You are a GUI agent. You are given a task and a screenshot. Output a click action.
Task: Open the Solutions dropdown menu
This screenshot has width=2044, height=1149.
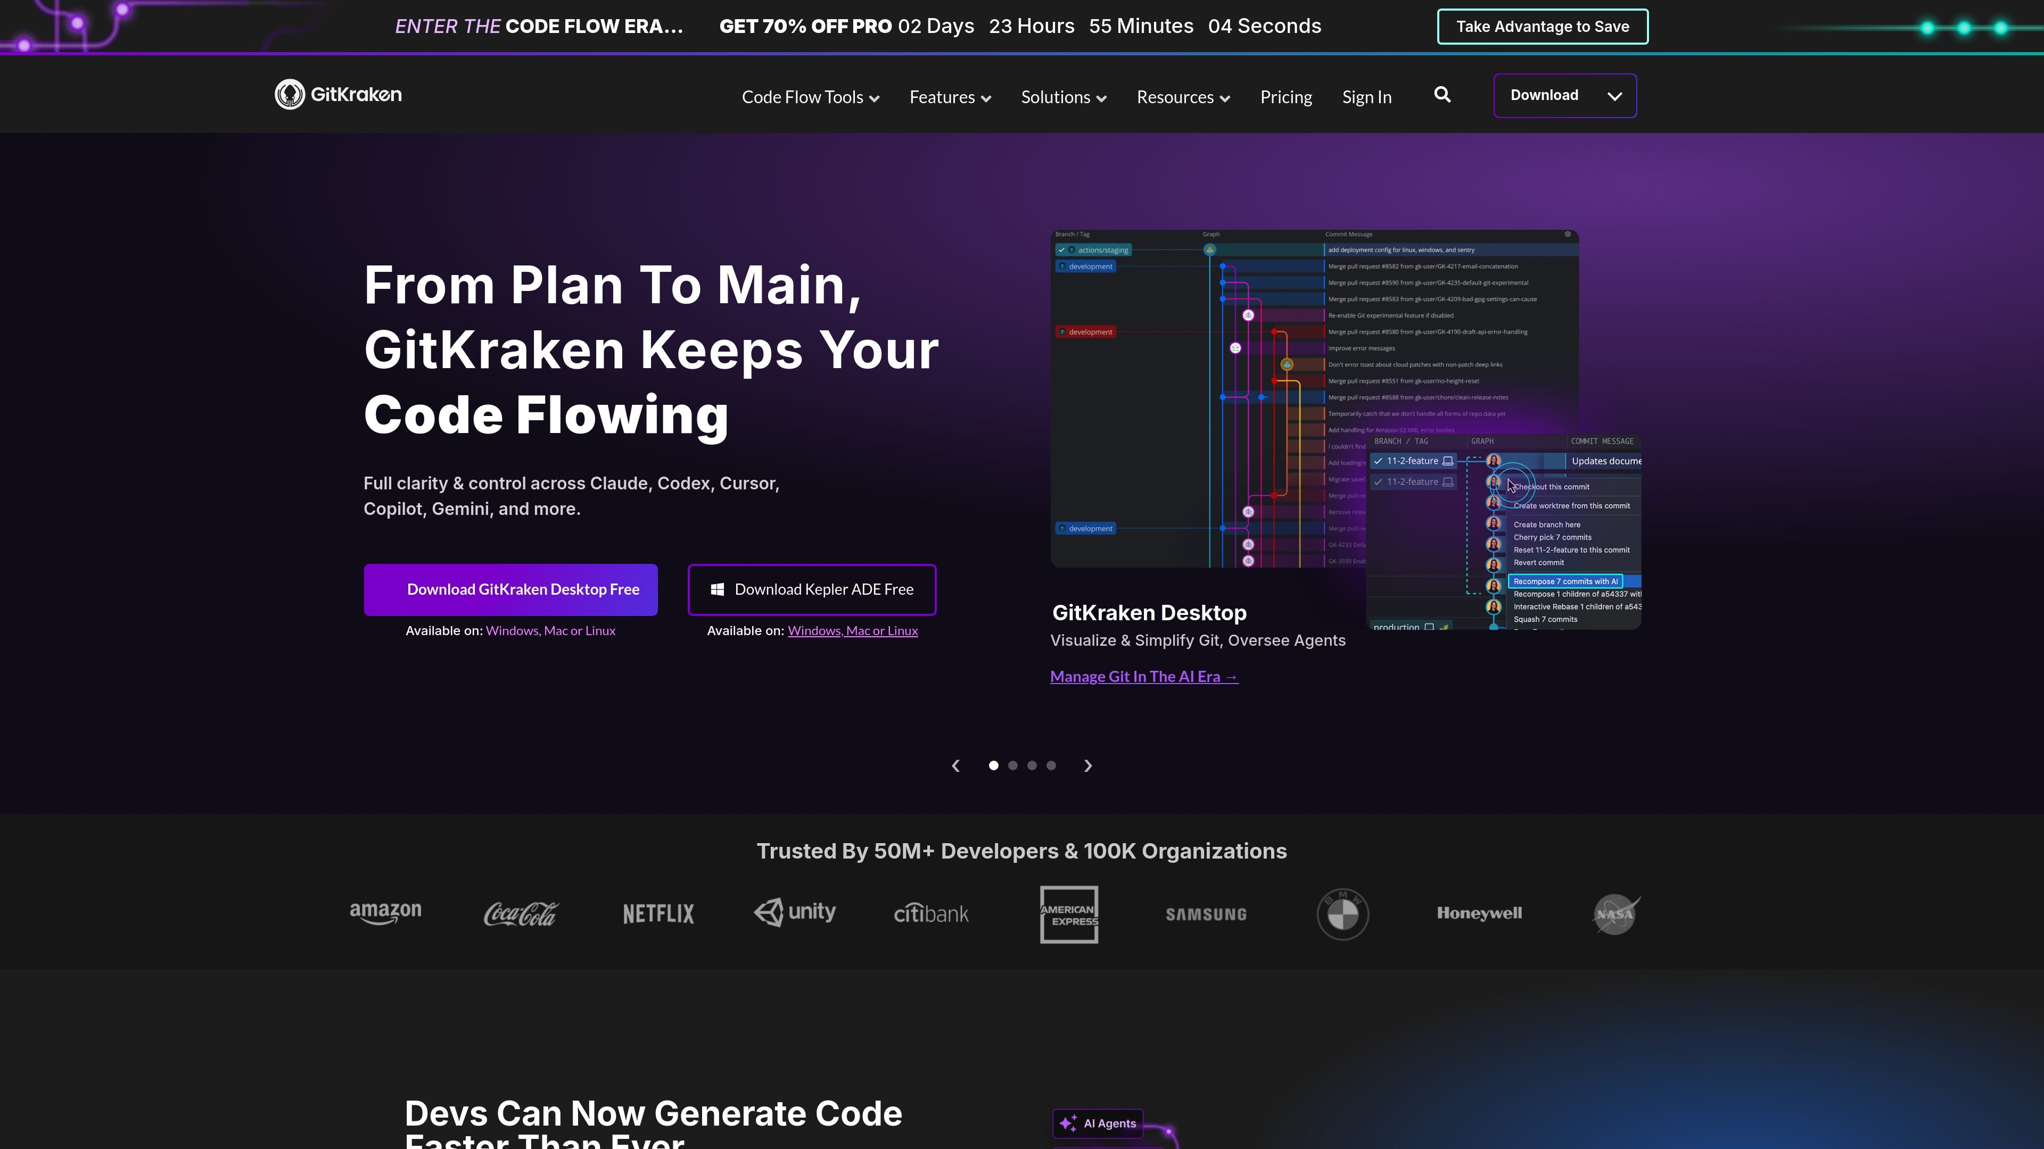pyautogui.click(x=1064, y=97)
